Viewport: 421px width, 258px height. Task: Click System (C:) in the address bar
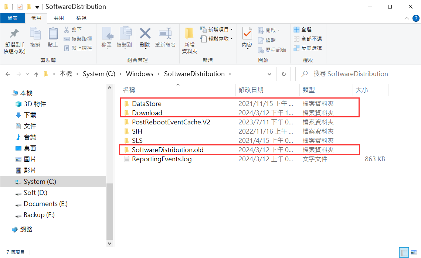pos(99,74)
